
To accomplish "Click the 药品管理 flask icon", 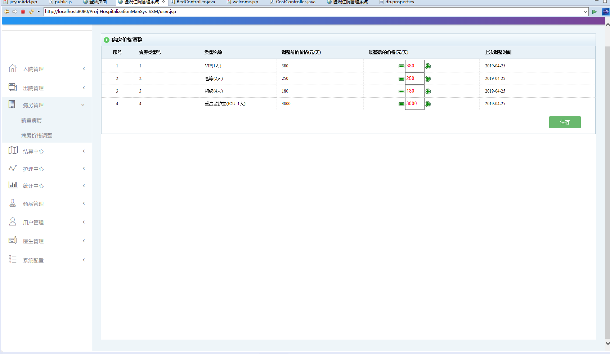I will (x=13, y=203).
